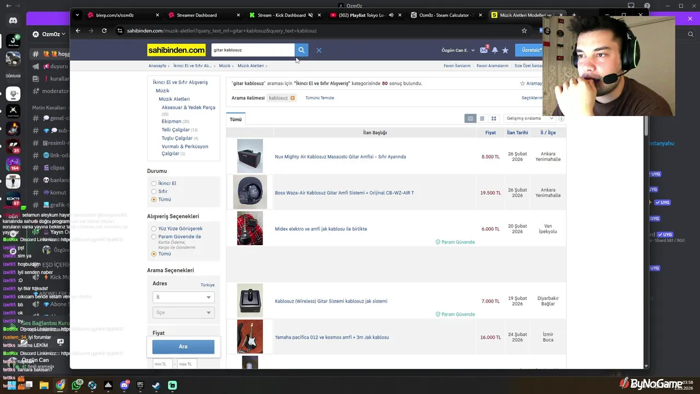Select 'Yüz Yüze Görüşerek' radio option
The height and width of the screenshot is (394, 700).
154,229
